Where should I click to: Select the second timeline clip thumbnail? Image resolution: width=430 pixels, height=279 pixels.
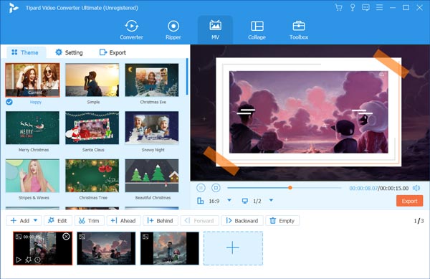[x=106, y=248]
